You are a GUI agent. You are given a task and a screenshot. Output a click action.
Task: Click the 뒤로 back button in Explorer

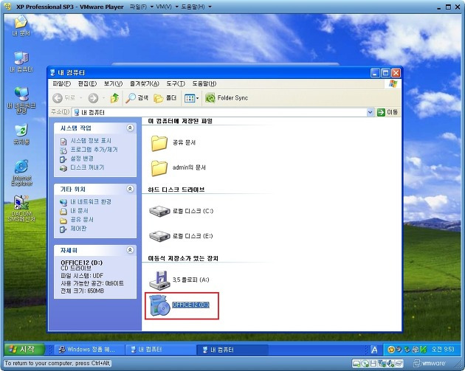[64, 98]
